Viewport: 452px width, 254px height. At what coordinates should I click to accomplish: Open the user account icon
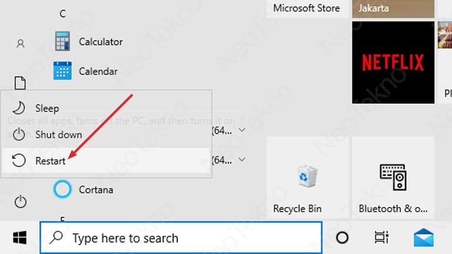(21, 44)
